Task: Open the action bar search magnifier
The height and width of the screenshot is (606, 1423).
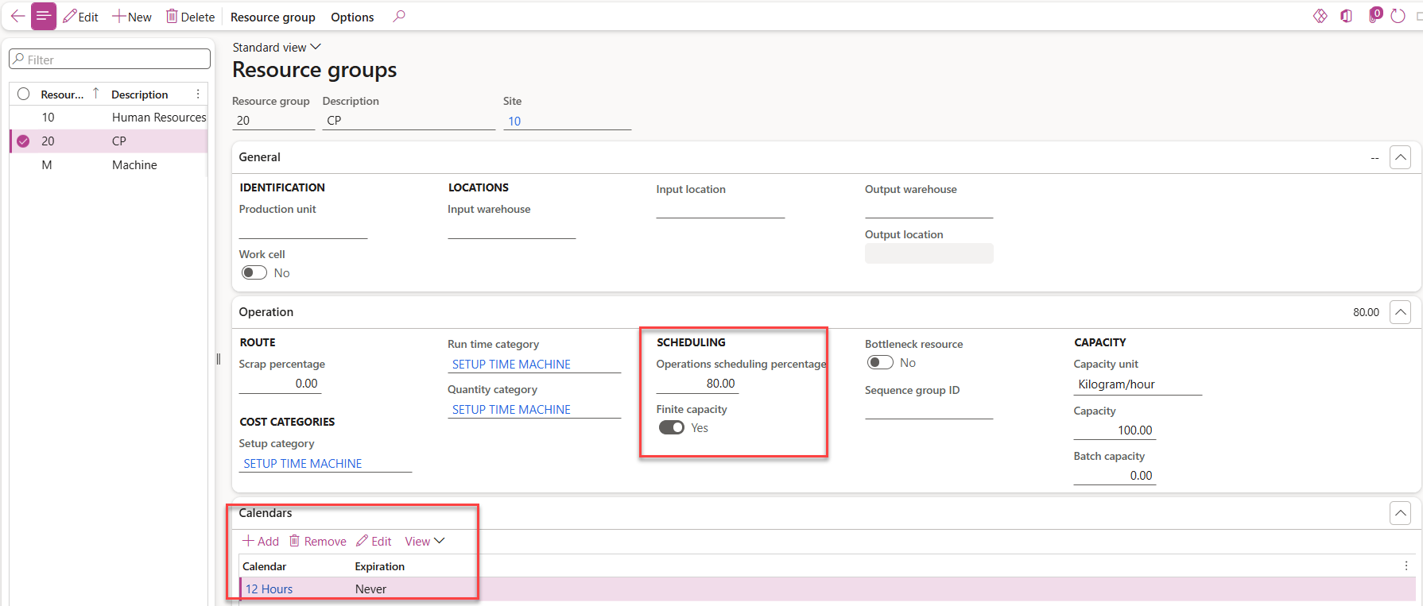Action: pyautogui.click(x=399, y=17)
